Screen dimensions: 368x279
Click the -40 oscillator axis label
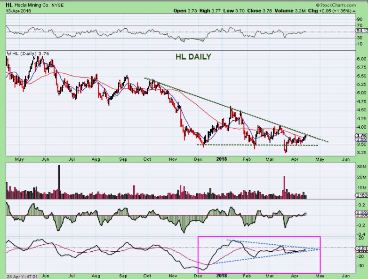pyautogui.click(x=360, y=266)
